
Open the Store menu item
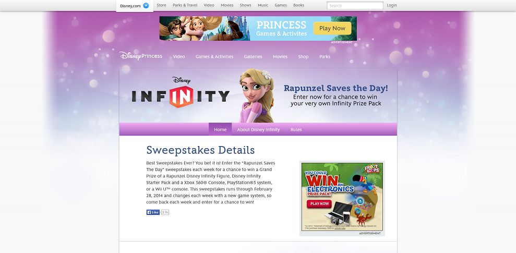161,5
